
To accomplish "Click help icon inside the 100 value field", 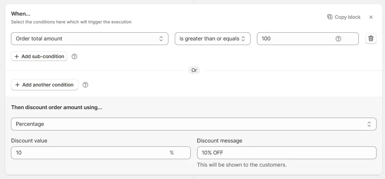I will point(338,39).
